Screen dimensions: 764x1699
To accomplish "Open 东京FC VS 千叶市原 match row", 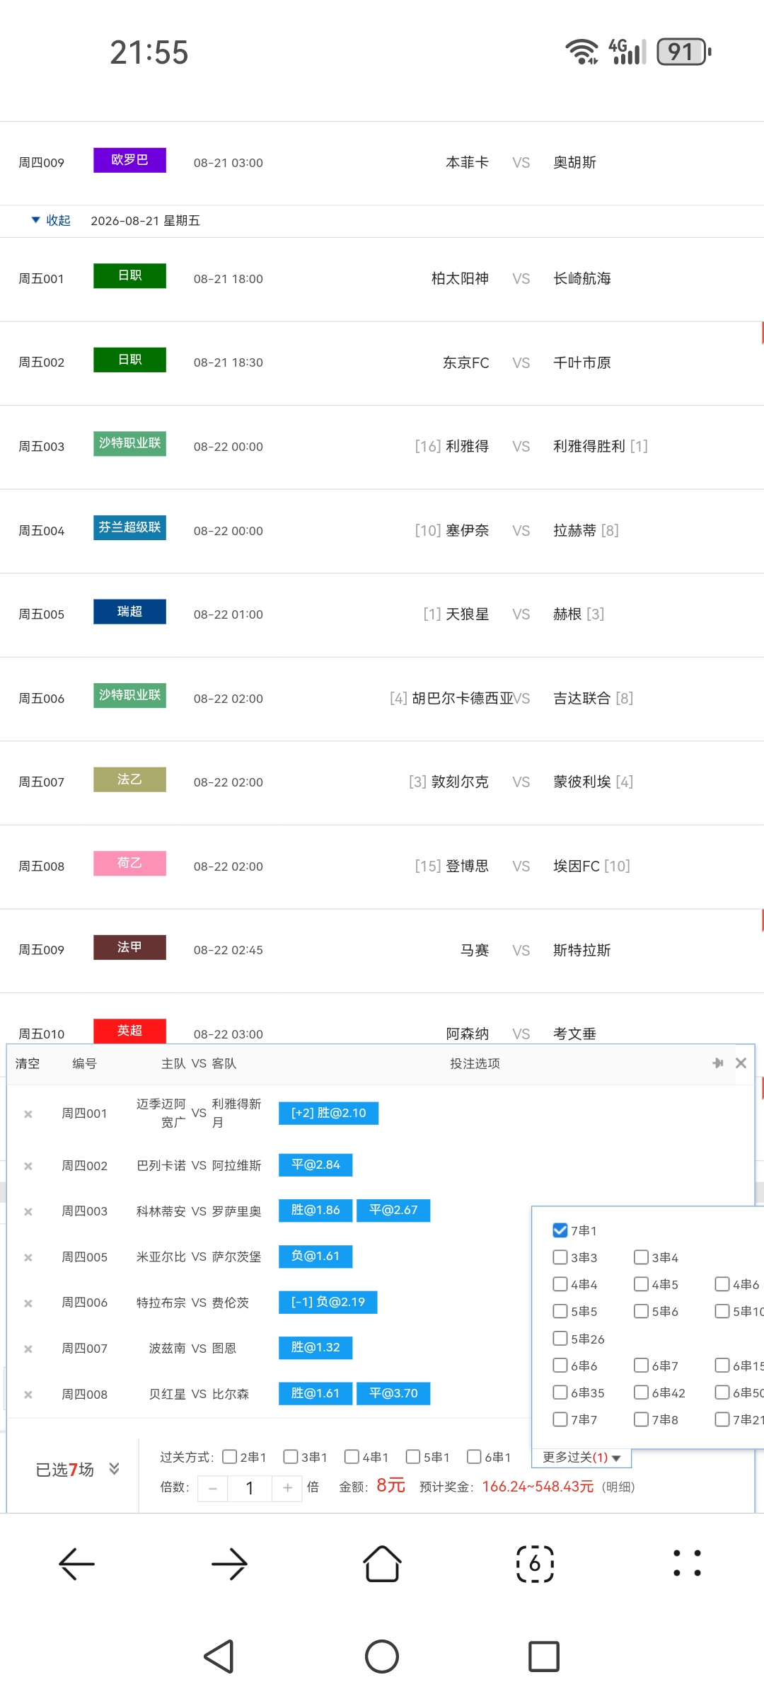I will coord(382,363).
